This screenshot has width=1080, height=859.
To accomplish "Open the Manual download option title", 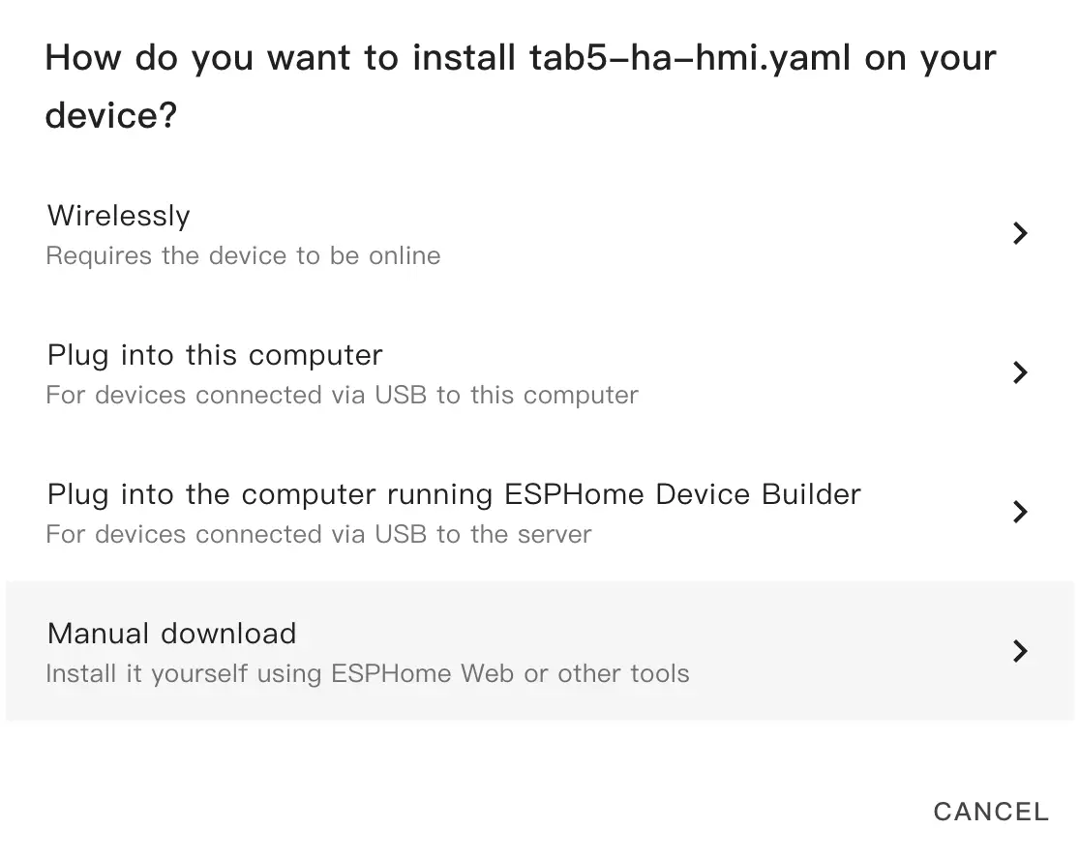I will [172, 634].
